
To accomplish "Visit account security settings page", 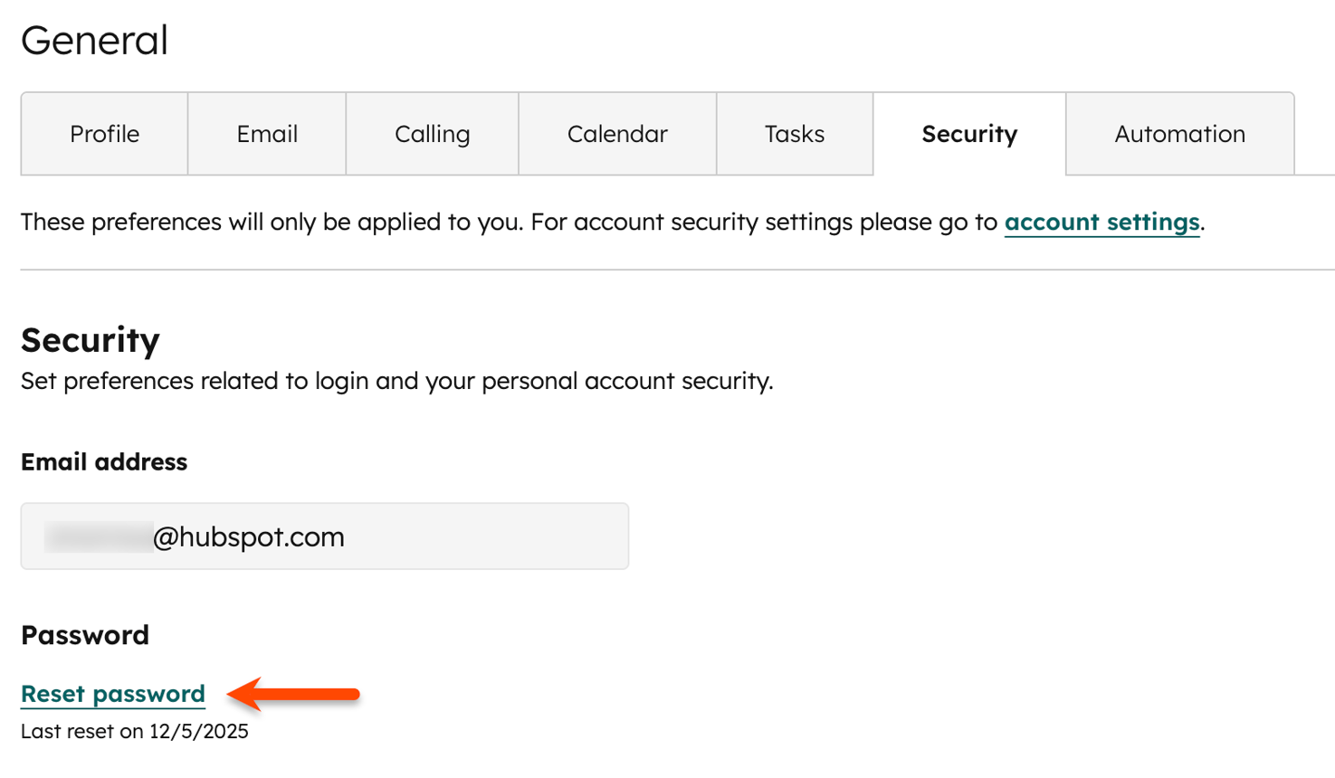I will point(1101,222).
